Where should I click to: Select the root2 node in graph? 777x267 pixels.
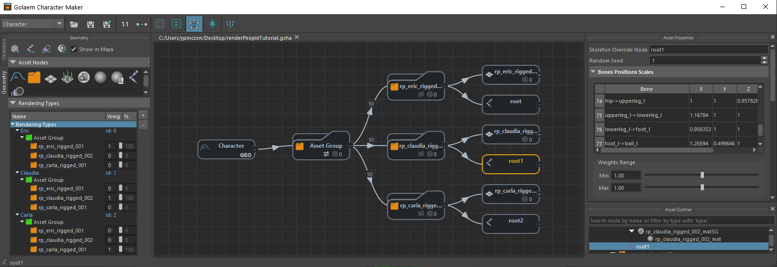click(511, 224)
